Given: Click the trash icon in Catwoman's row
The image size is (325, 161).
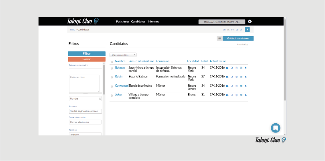Looking at the screenshot, I should [x=236, y=86].
